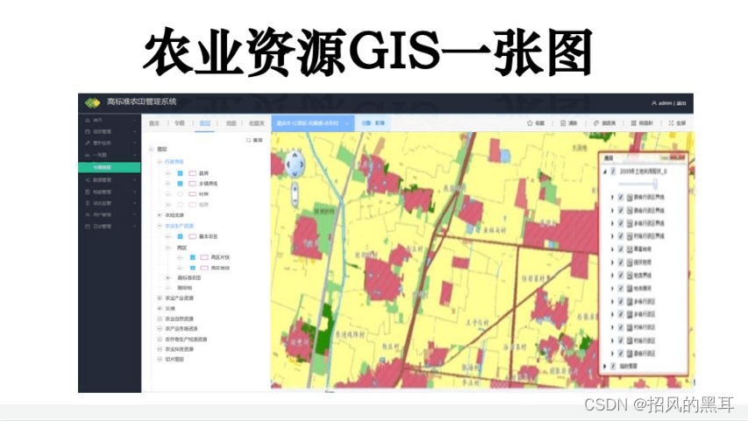This screenshot has height=421, width=748.
Task: Open 项目管理 in the dark sidebar
Action: (x=102, y=131)
